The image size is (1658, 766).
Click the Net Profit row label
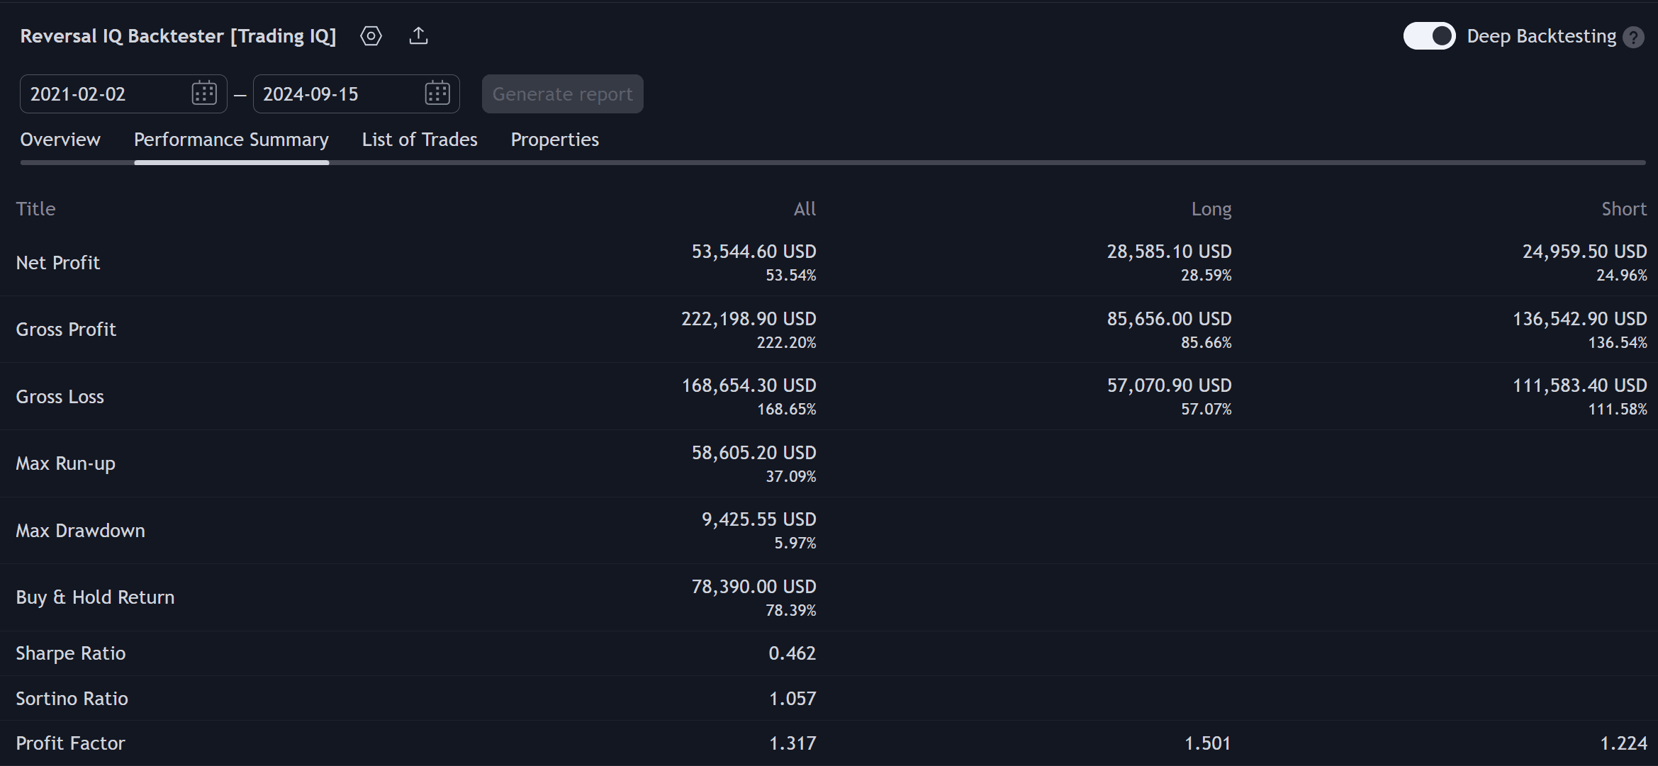[x=58, y=263]
